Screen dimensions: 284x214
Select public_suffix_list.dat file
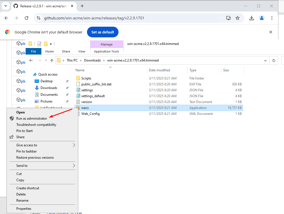coord(159,84)
